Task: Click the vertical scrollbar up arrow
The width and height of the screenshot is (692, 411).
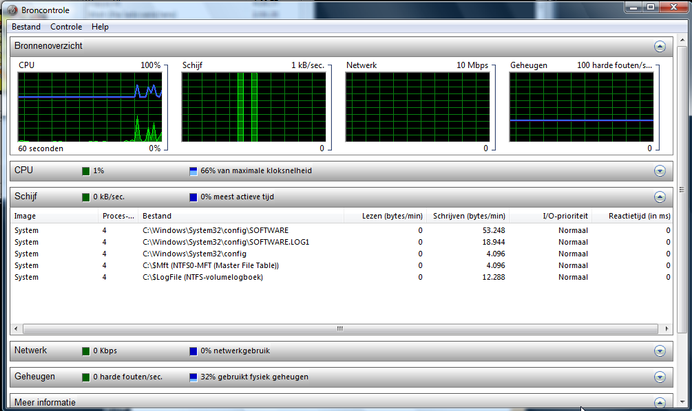Action: 682,40
